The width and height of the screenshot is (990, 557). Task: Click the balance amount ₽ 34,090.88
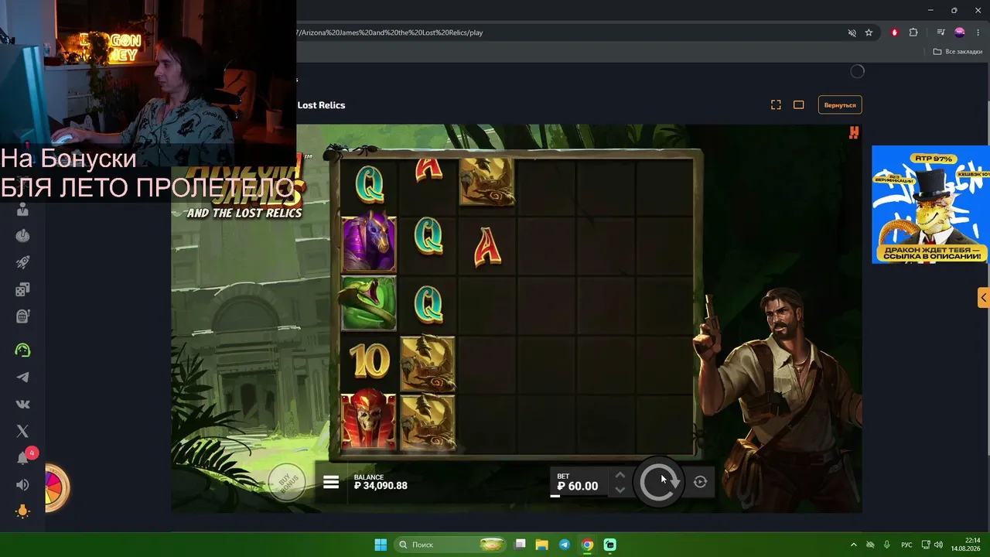tap(381, 486)
